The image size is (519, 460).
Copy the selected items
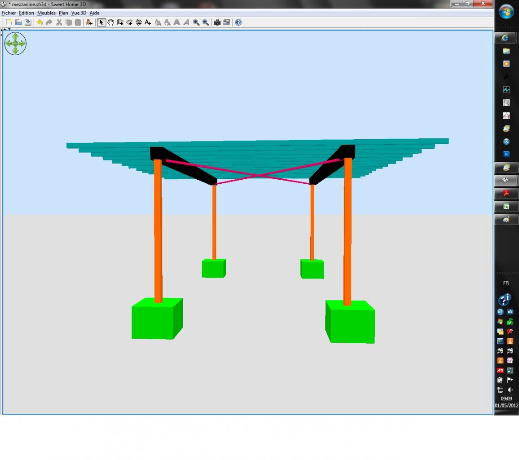69,22
